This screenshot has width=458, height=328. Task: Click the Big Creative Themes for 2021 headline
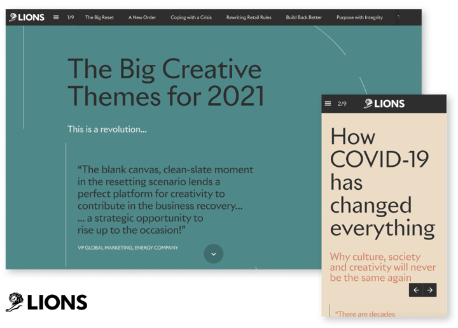tap(165, 82)
